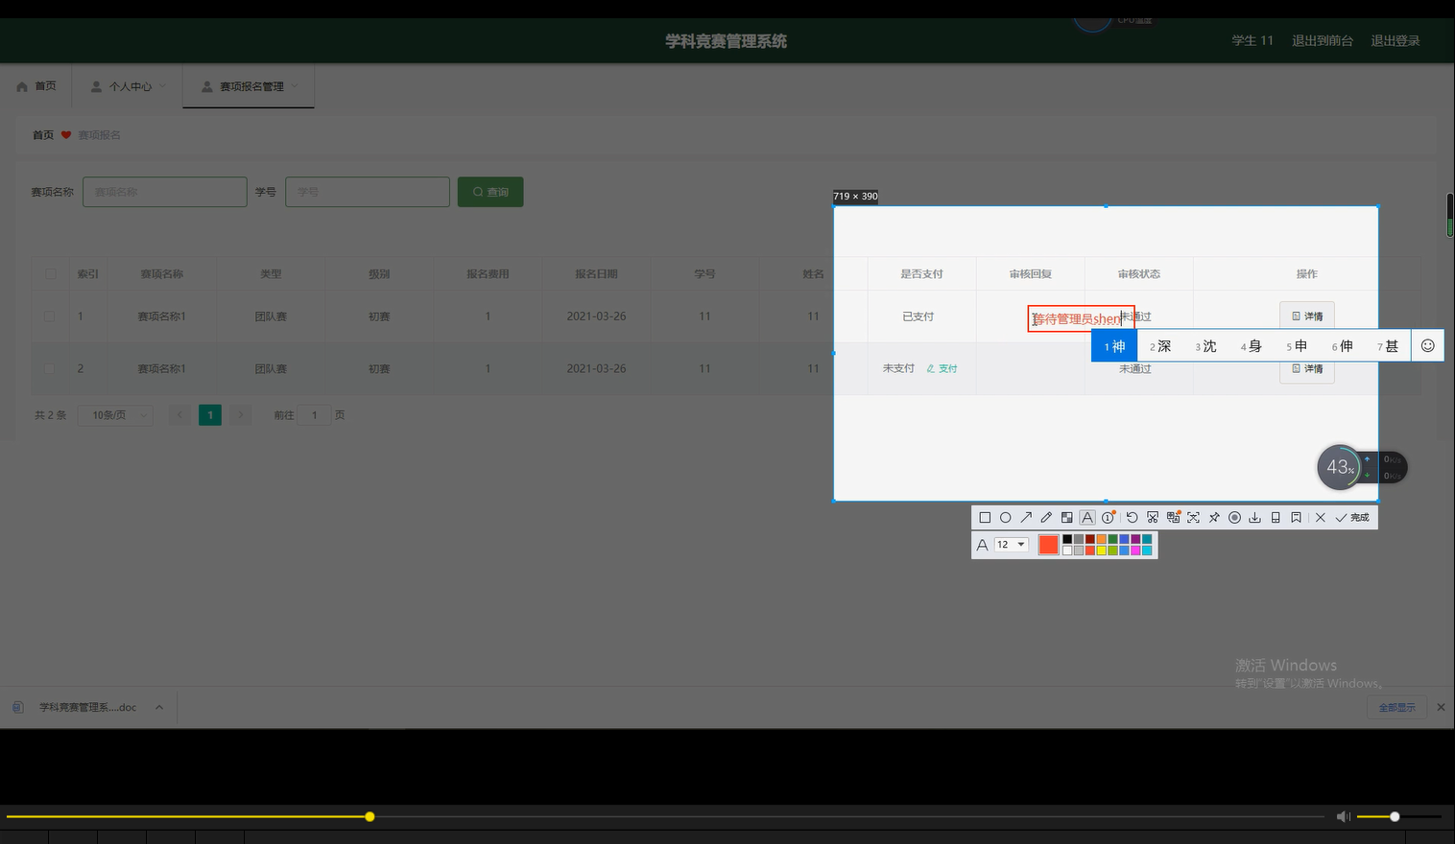Click the bookmark icon in screenshot toolbar
This screenshot has width=1455, height=844.
1296,517
